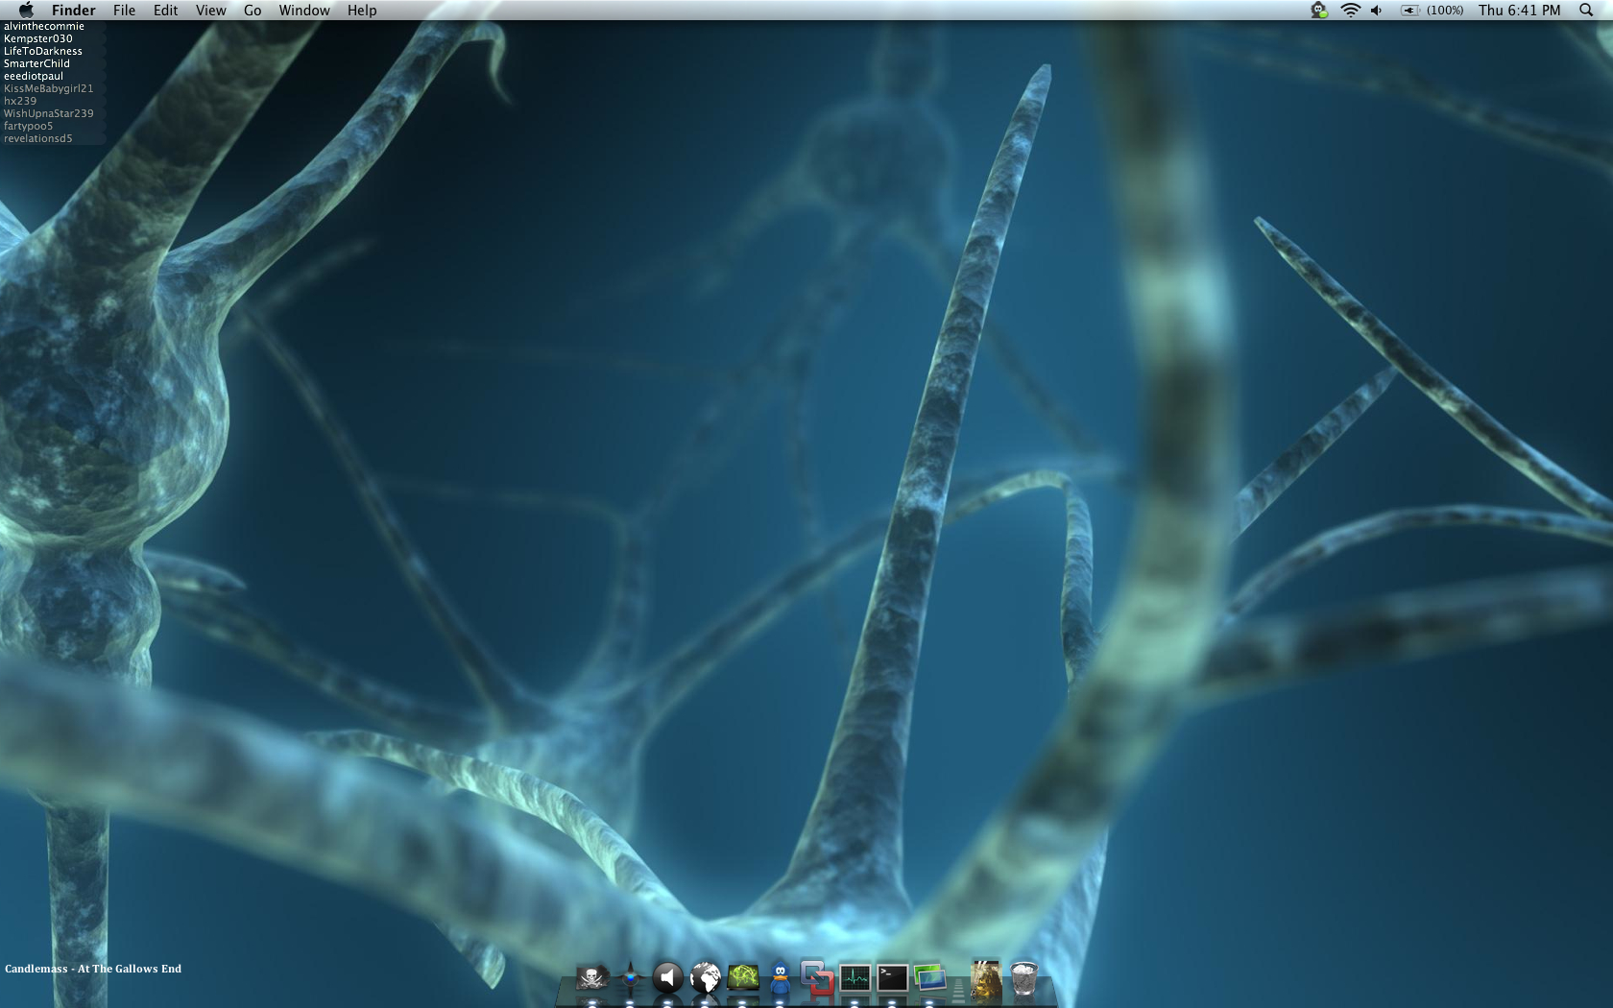Image resolution: width=1613 pixels, height=1008 pixels.
Task: Open Activity Monitor in the Dock
Action: [855, 978]
